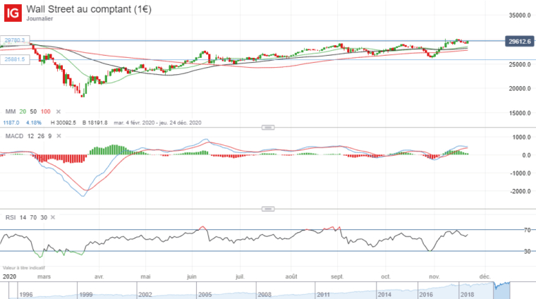Select the MM 100 period setting

45,111
